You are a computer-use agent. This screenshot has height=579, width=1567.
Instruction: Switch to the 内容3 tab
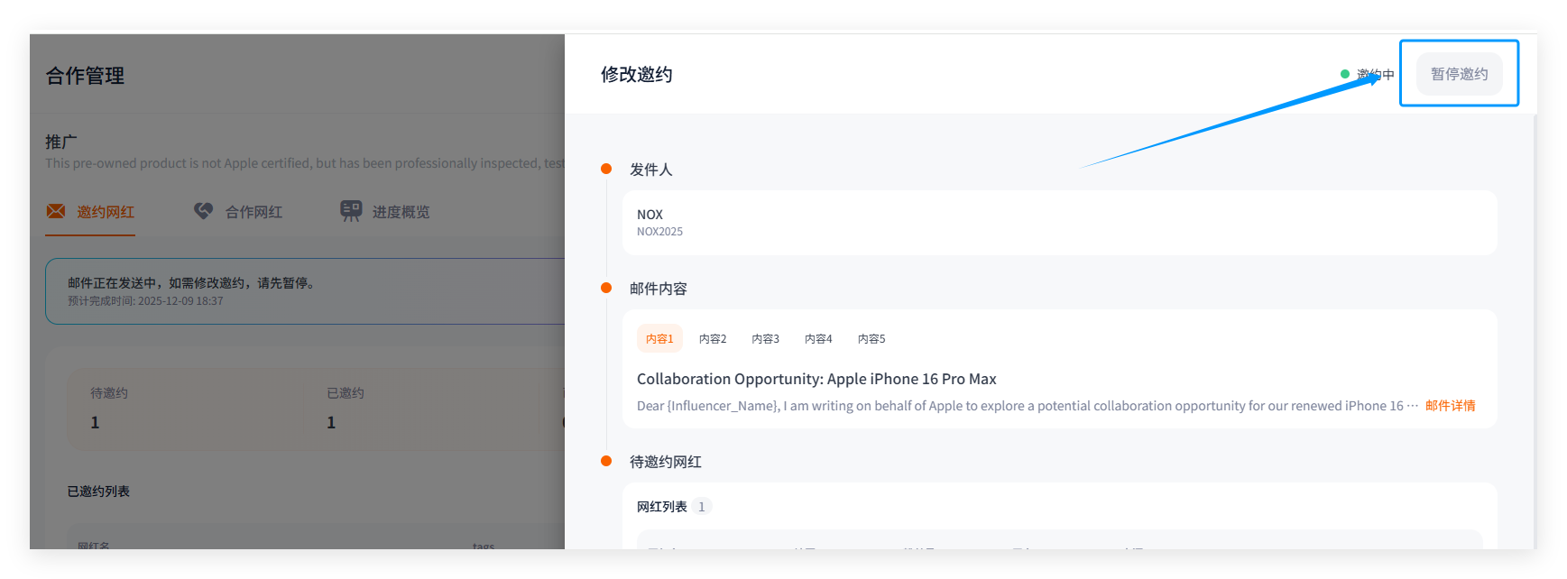click(765, 339)
